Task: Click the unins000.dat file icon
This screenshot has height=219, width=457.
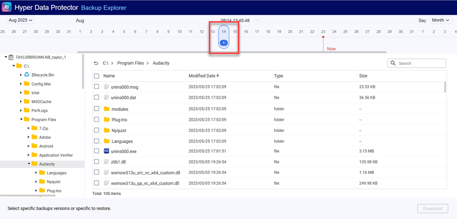Action: click(106, 98)
